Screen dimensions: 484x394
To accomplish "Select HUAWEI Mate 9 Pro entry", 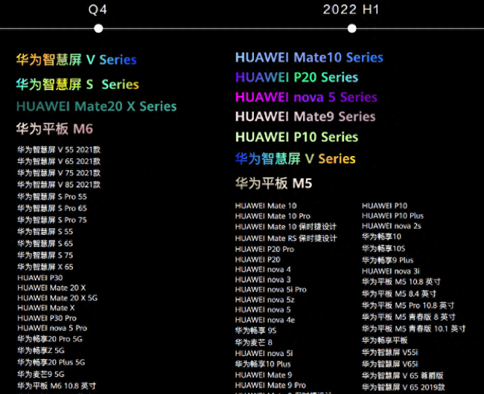I will (270, 386).
